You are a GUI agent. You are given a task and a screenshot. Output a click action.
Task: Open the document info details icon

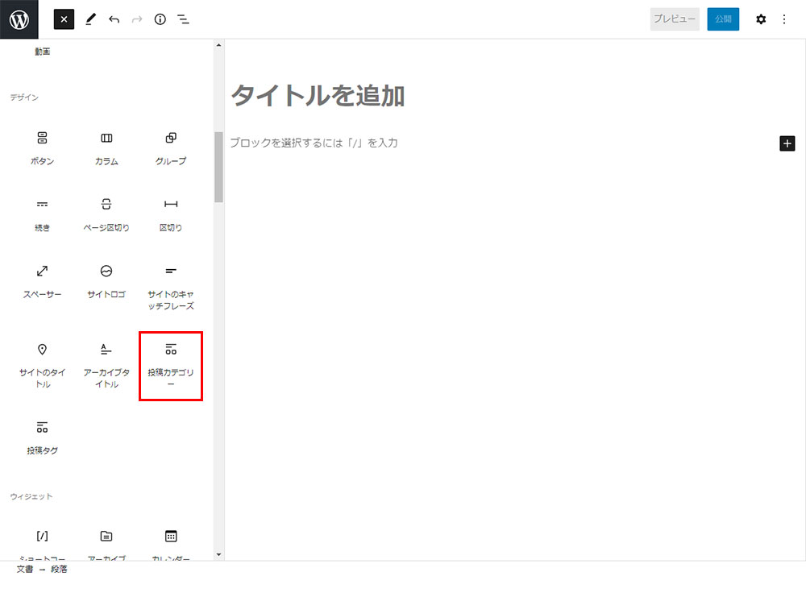pyautogui.click(x=160, y=19)
